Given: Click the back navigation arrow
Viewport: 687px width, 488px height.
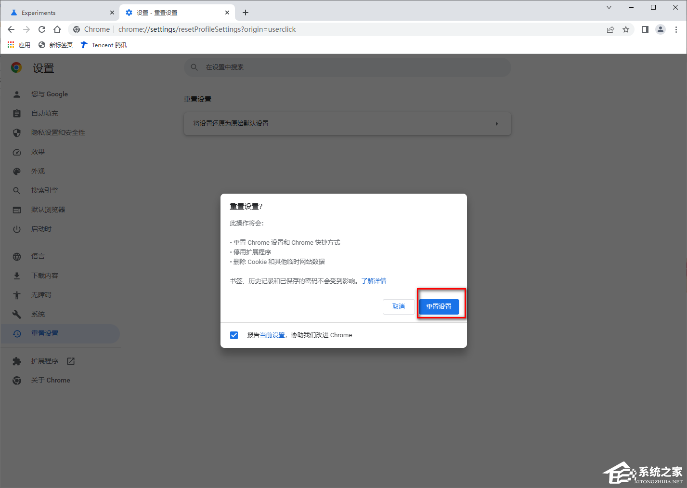Looking at the screenshot, I should tap(11, 29).
